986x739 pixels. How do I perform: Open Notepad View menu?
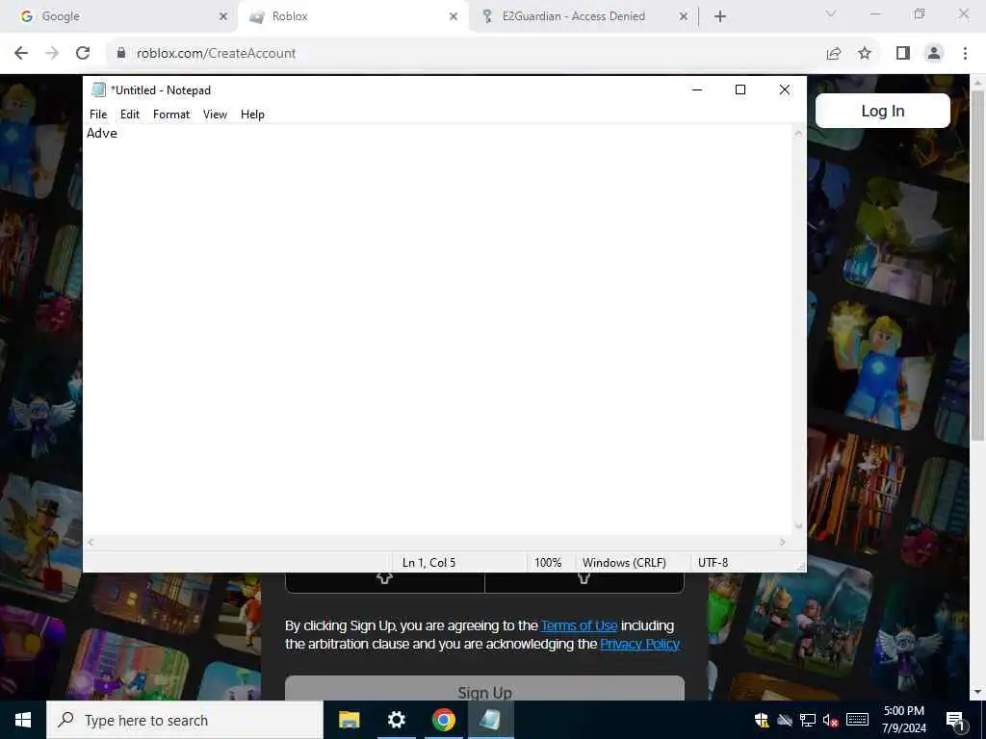click(x=215, y=115)
